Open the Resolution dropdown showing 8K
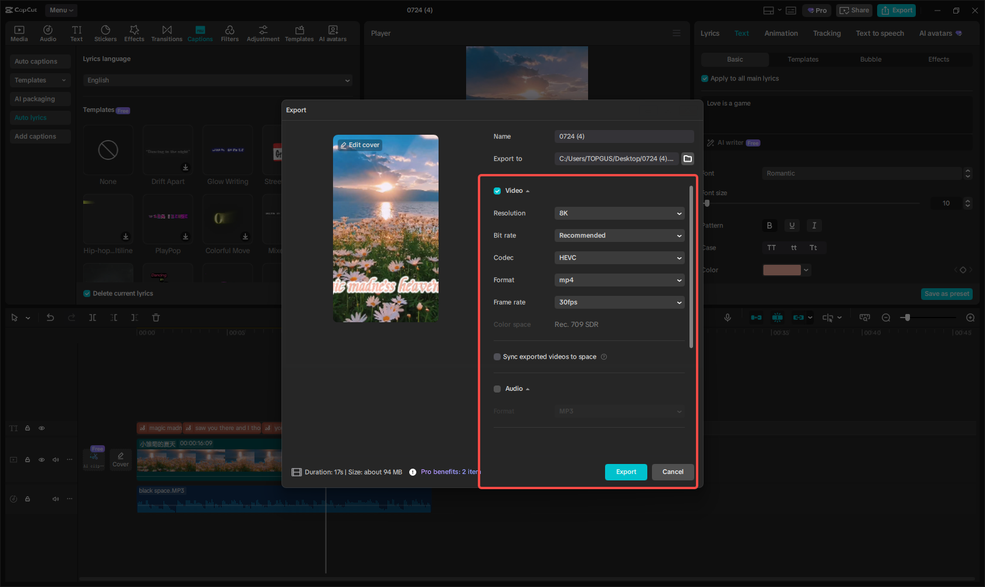985x587 pixels. (619, 213)
